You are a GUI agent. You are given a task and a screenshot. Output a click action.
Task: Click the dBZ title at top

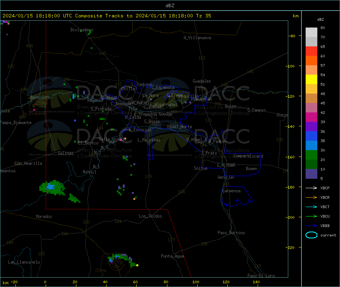tap(170, 6)
